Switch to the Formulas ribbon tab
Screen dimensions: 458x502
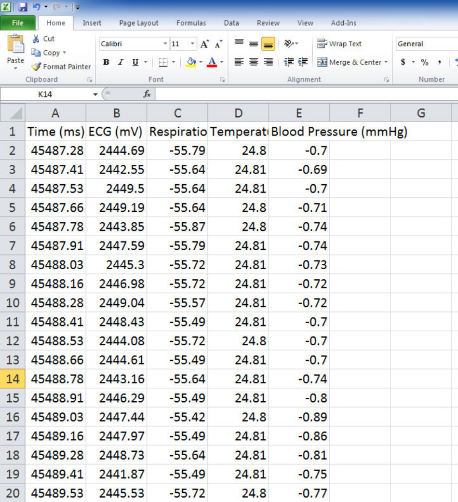[x=191, y=23]
